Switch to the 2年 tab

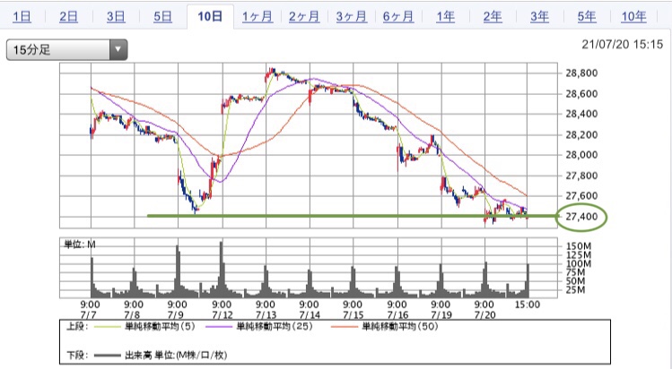click(x=492, y=16)
